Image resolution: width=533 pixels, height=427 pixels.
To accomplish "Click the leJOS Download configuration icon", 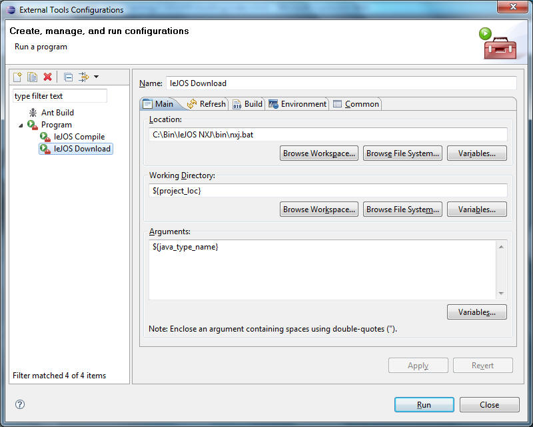I will tap(45, 149).
